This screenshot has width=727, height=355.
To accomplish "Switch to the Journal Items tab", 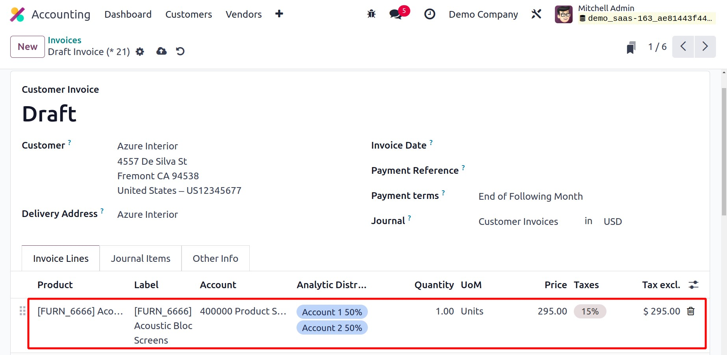I will click(141, 258).
